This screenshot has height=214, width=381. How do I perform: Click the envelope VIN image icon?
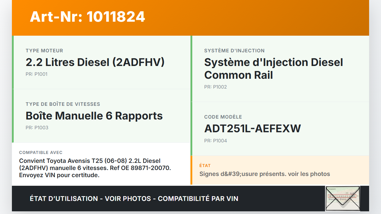pyautogui.click(x=343, y=198)
